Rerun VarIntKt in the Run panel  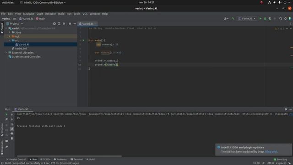pos(6,114)
